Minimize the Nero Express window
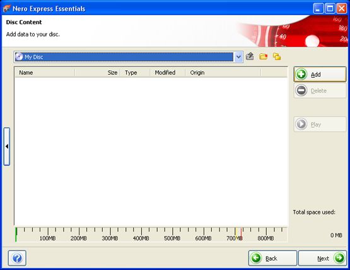The height and width of the screenshot is (270, 350). pos(318,8)
